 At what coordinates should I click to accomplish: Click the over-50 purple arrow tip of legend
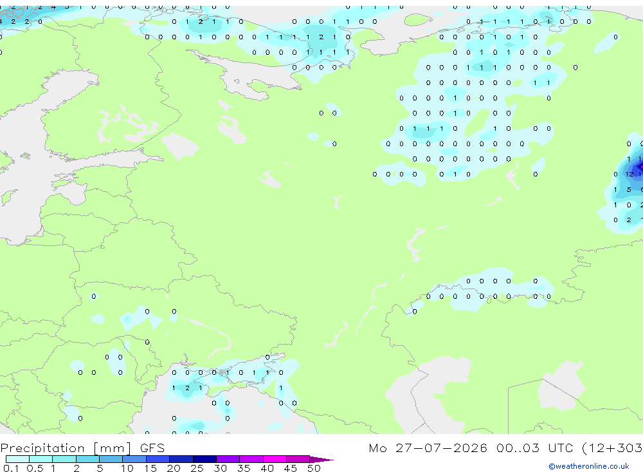click(321, 460)
